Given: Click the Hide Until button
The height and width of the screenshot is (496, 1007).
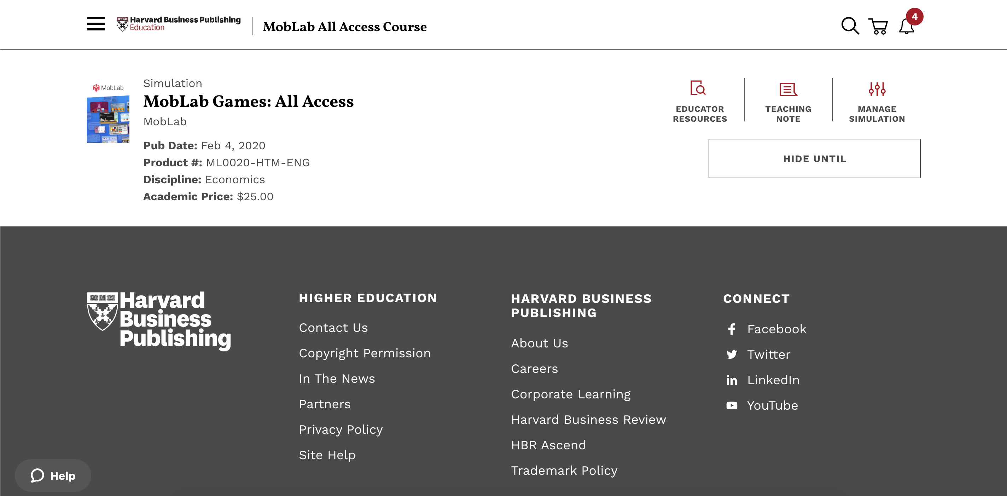Looking at the screenshot, I should click(x=814, y=158).
